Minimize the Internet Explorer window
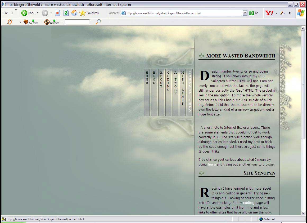 pyautogui.click(x=290, y=4)
